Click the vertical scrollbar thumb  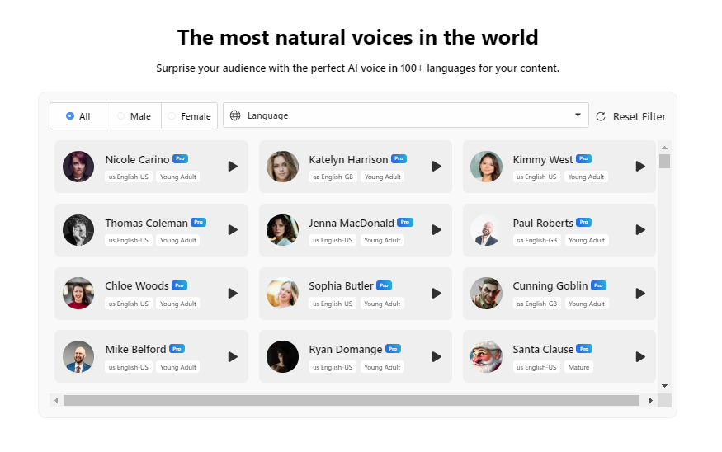pyautogui.click(x=664, y=162)
